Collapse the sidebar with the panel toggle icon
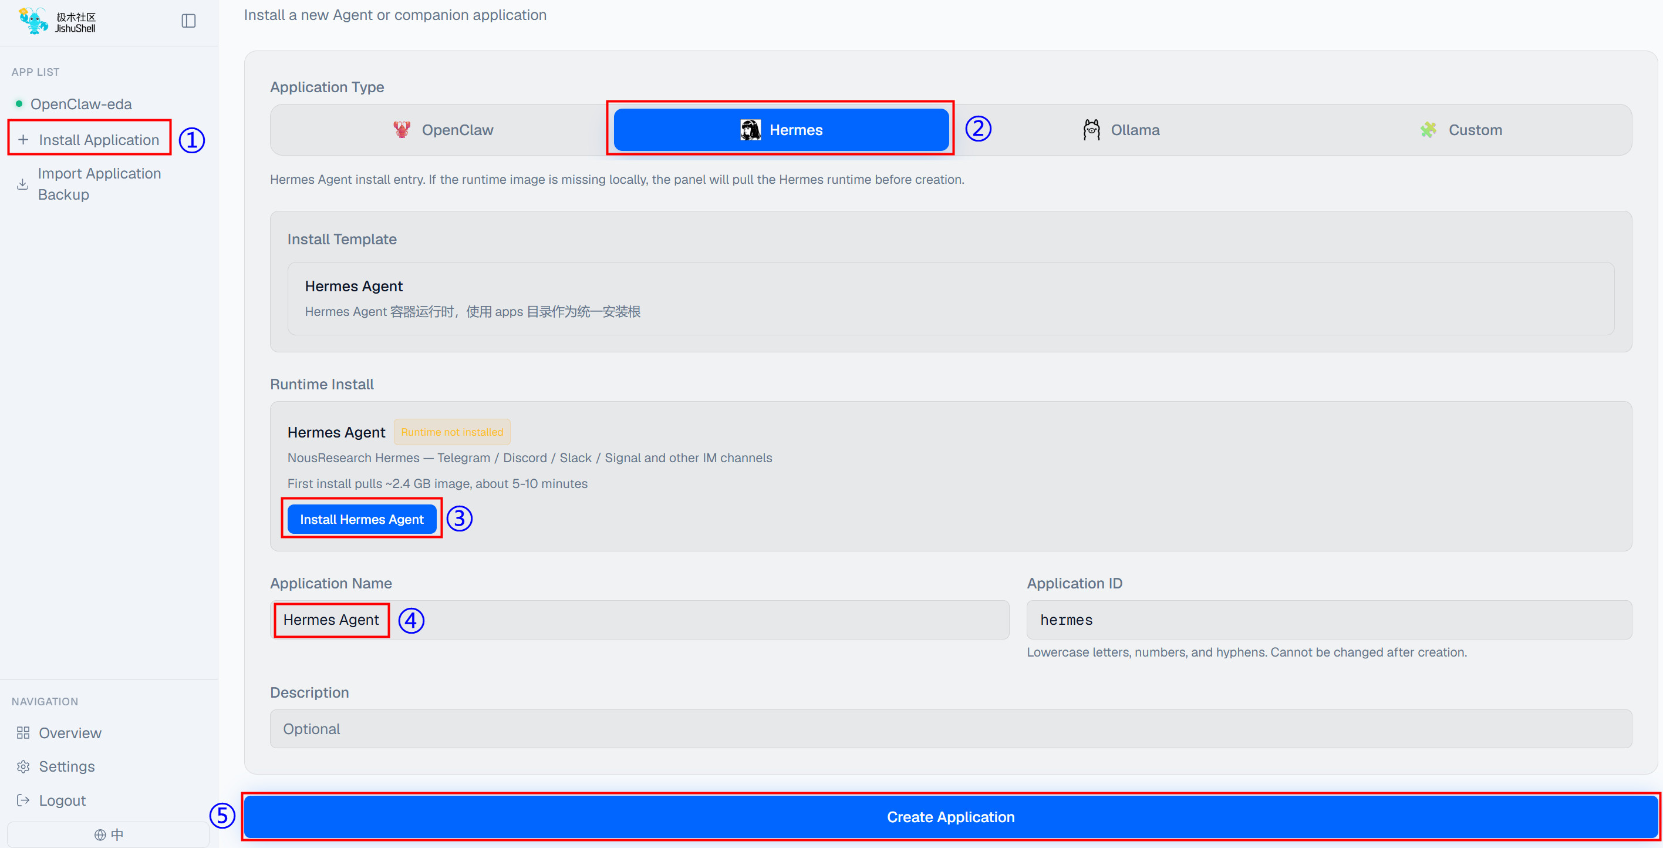This screenshot has height=848, width=1663. pos(188,21)
